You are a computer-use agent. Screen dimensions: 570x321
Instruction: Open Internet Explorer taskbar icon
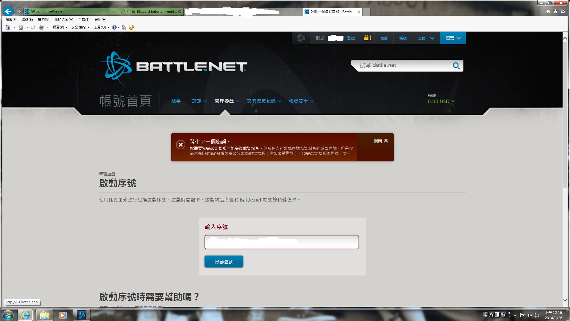25,315
